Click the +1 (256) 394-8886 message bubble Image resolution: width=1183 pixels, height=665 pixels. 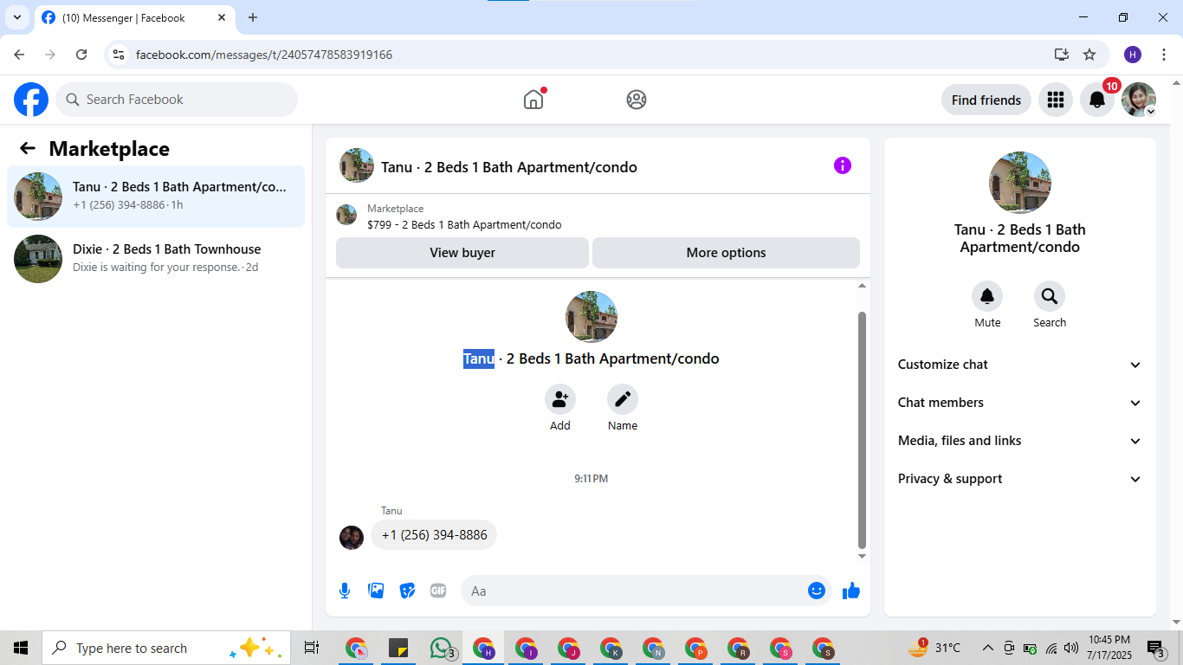pyautogui.click(x=434, y=535)
